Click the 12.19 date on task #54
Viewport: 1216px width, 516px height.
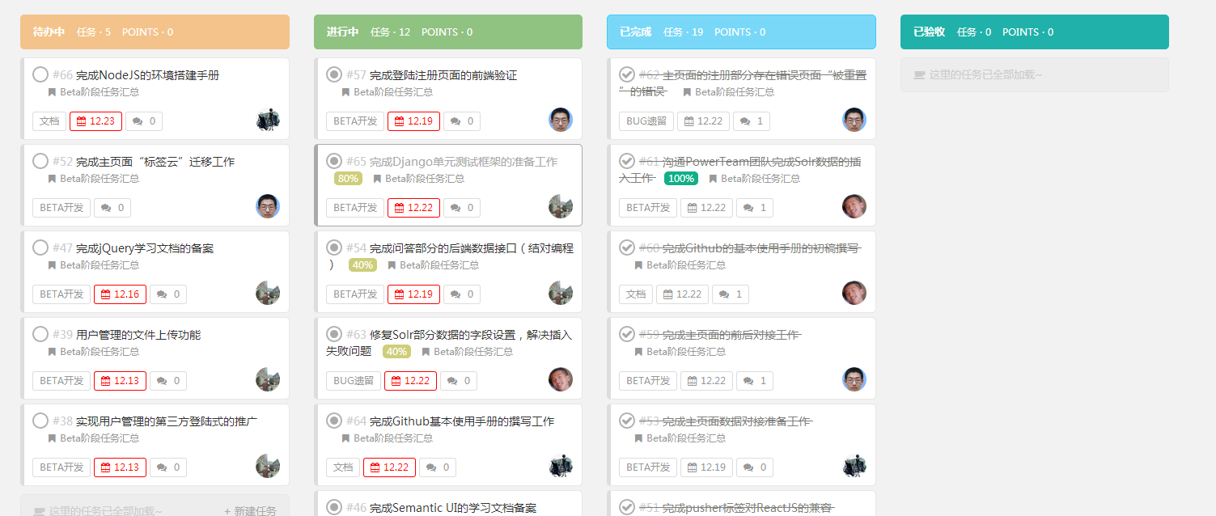click(414, 294)
